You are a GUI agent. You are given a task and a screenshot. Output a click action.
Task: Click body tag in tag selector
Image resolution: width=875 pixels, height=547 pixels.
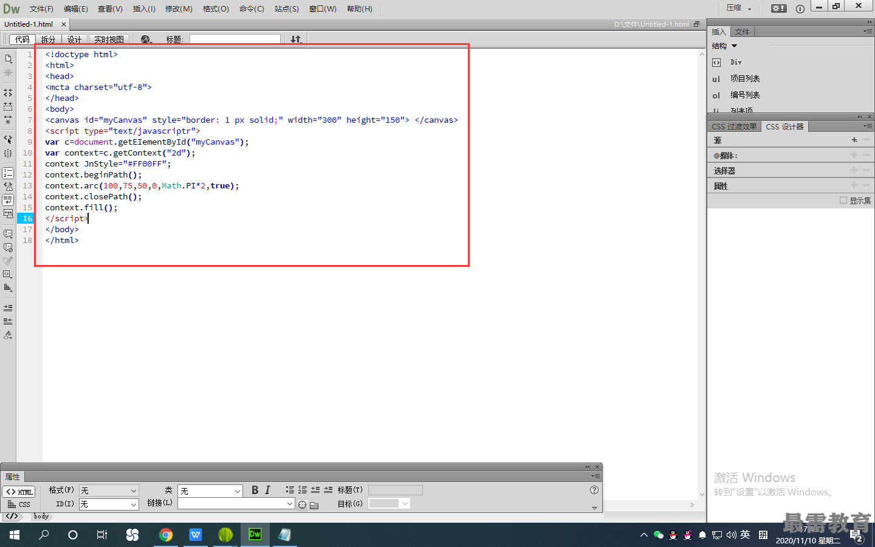pos(41,516)
